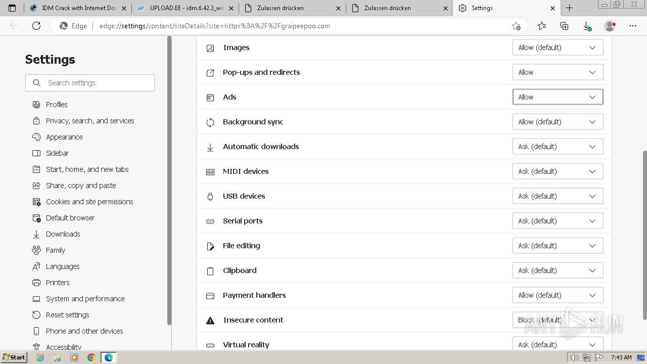Viewport: 647px width, 364px height.
Task: Click the Pop-ups and redirects icon
Action: point(210,73)
